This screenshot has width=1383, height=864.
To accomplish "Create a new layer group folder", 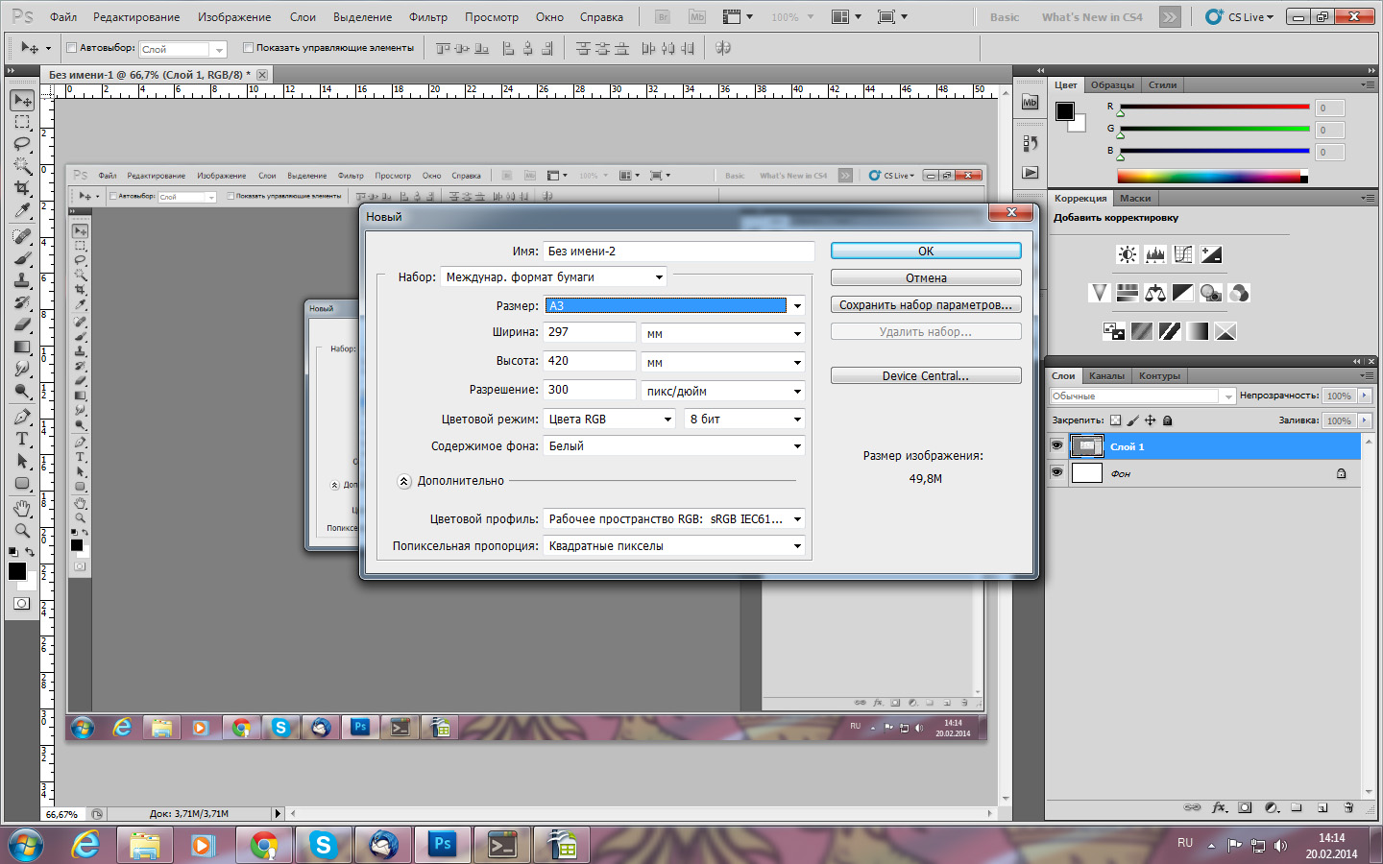I will tap(1297, 807).
